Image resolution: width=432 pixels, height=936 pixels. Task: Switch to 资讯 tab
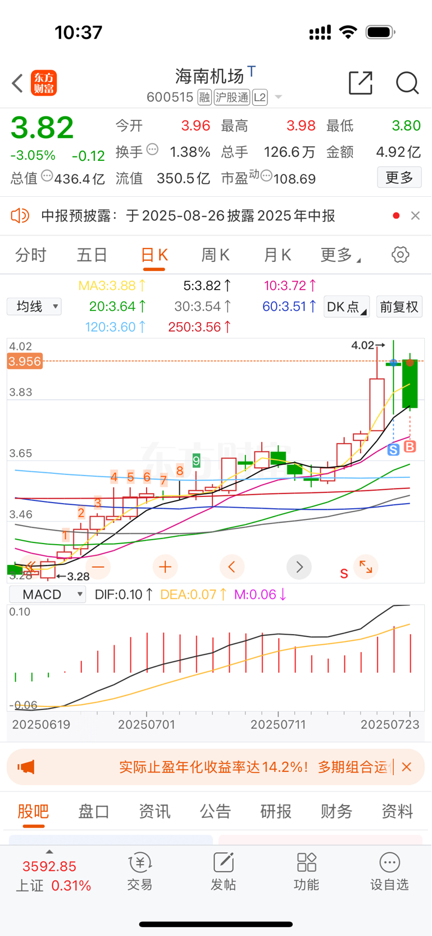click(x=154, y=811)
